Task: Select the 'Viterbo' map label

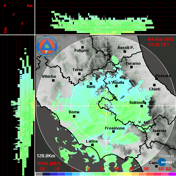Action: point(49,76)
